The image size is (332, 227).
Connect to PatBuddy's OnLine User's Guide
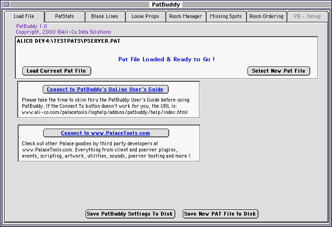(105, 89)
